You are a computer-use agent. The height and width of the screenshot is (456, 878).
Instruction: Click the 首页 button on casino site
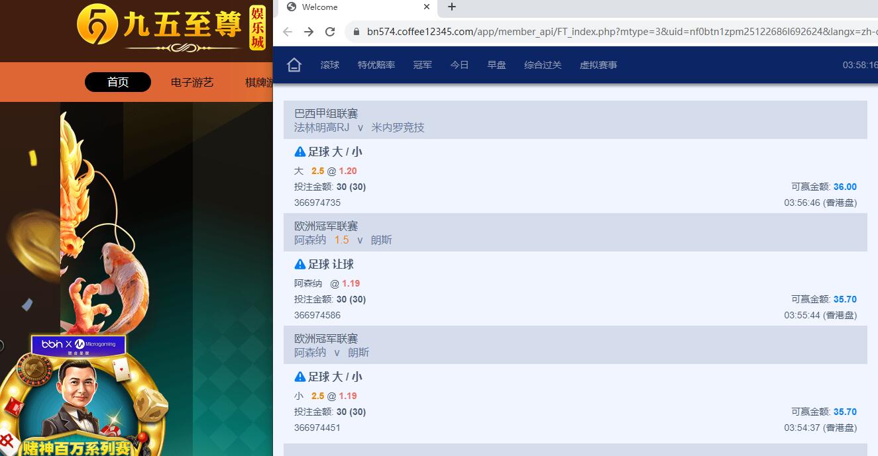click(118, 82)
